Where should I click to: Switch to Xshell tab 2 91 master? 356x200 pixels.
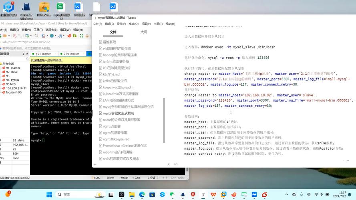tap(72, 54)
